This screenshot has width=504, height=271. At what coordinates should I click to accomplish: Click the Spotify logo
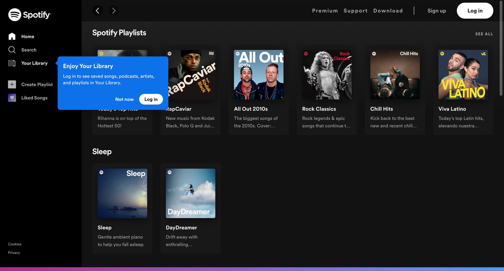pyautogui.click(x=29, y=15)
